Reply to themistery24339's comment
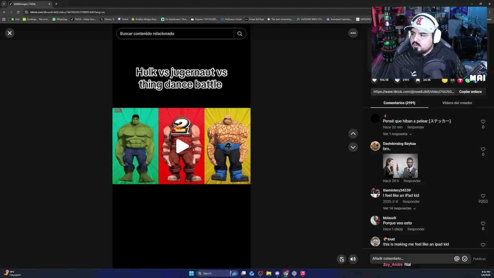Image resolution: width=494 pixels, height=278 pixels. [x=411, y=202]
